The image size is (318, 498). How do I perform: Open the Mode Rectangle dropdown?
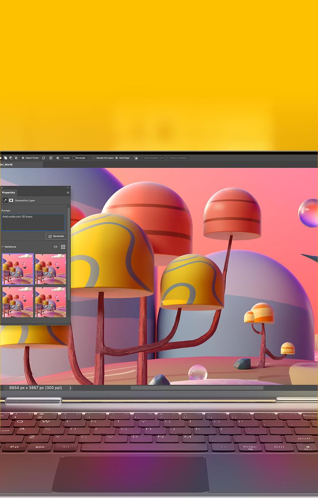coord(81,158)
